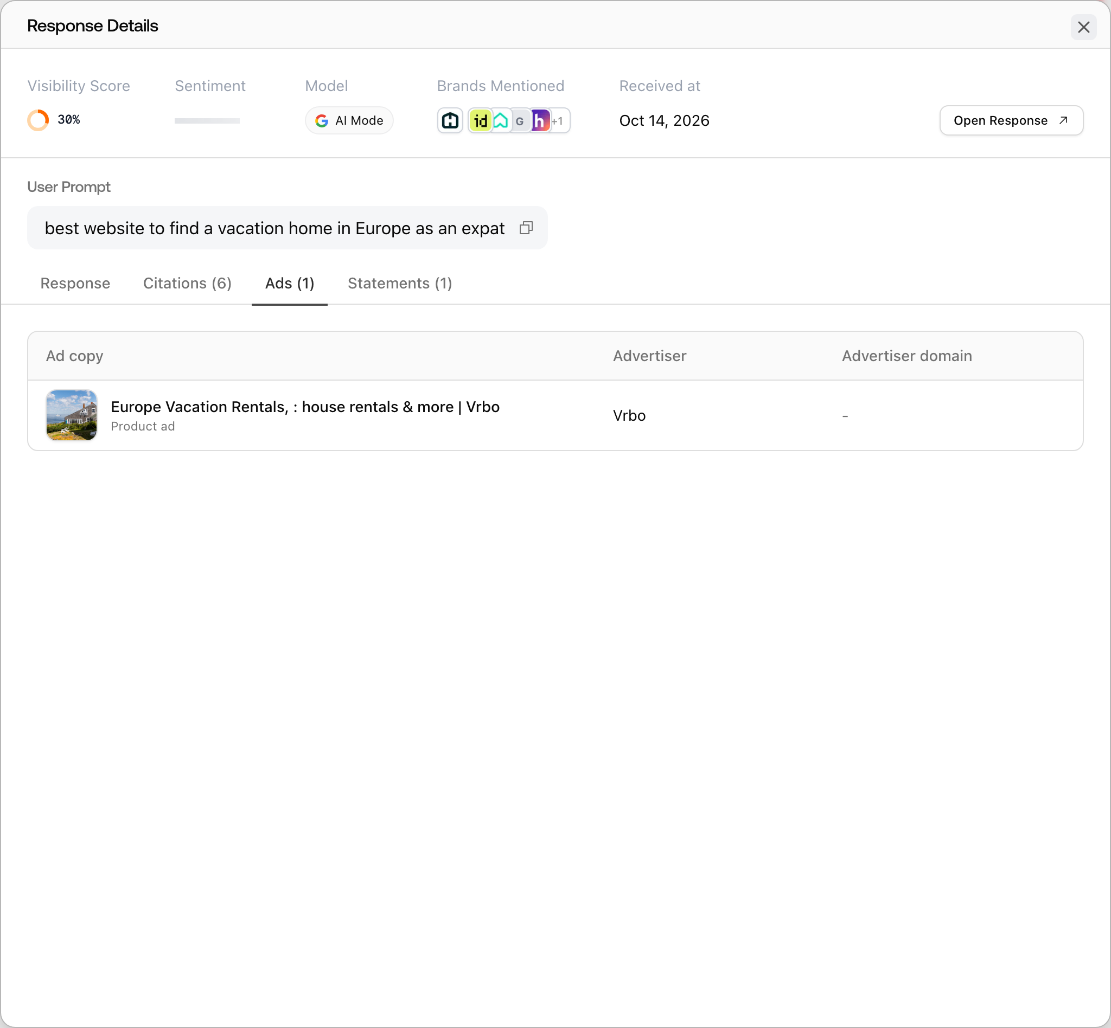Switch to the Citations (6) tab
Viewport: 1111px width, 1028px height.
click(x=187, y=283)
